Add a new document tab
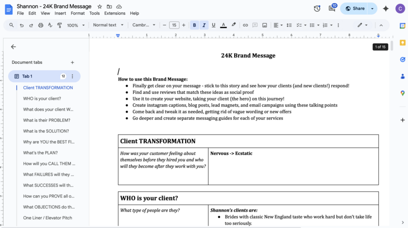The width and height of the screenshot is (408, 228). [x=72, y=62]
